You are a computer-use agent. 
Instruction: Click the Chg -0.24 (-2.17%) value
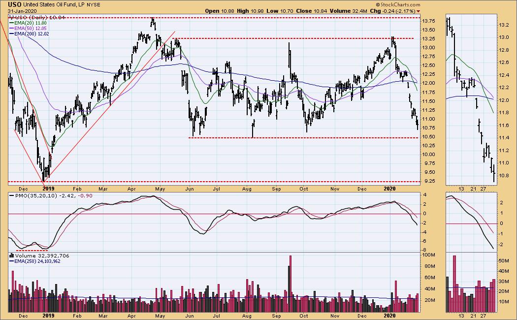[393, 11]
